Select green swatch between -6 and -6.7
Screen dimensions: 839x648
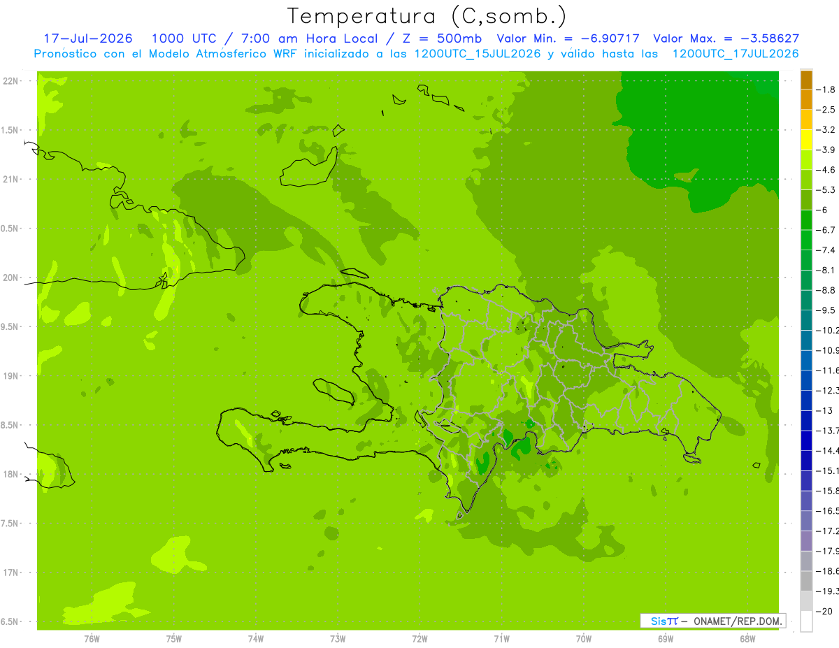(x=806, y=220)
